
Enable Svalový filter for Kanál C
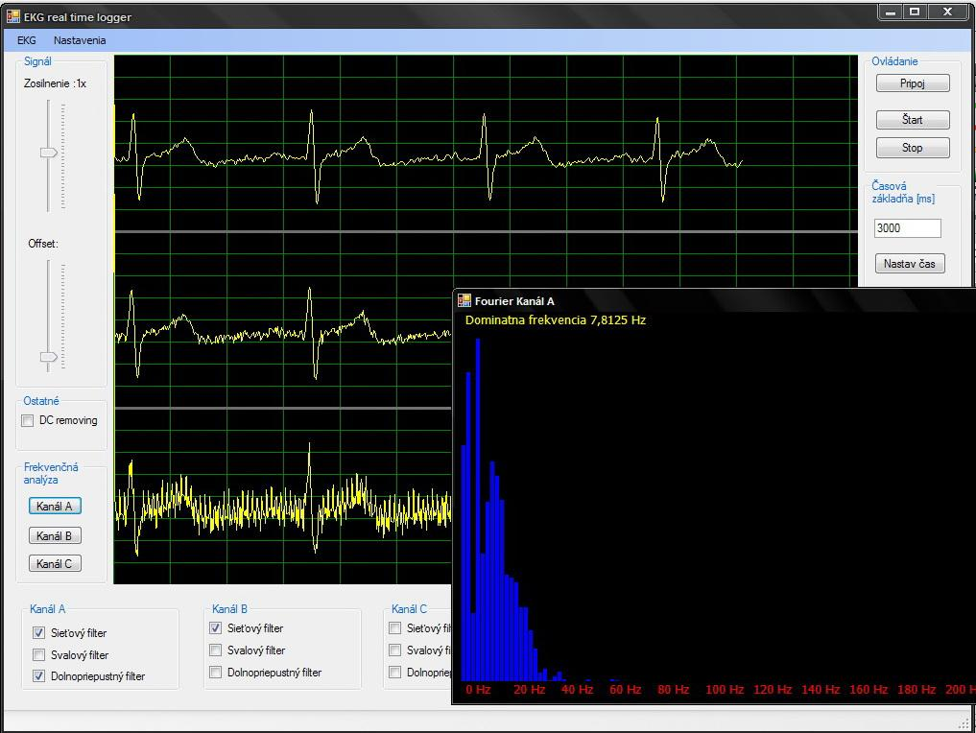(394, 650)
